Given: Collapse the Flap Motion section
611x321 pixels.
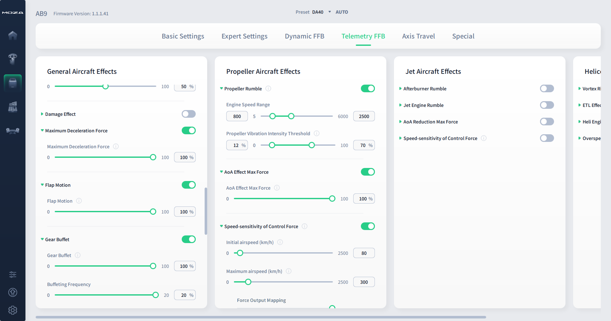Looking at the screenshot, I should click(x=42, y=185).
